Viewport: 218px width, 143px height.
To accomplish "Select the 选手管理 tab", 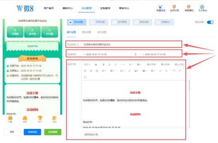I will [x=120, y=22].
